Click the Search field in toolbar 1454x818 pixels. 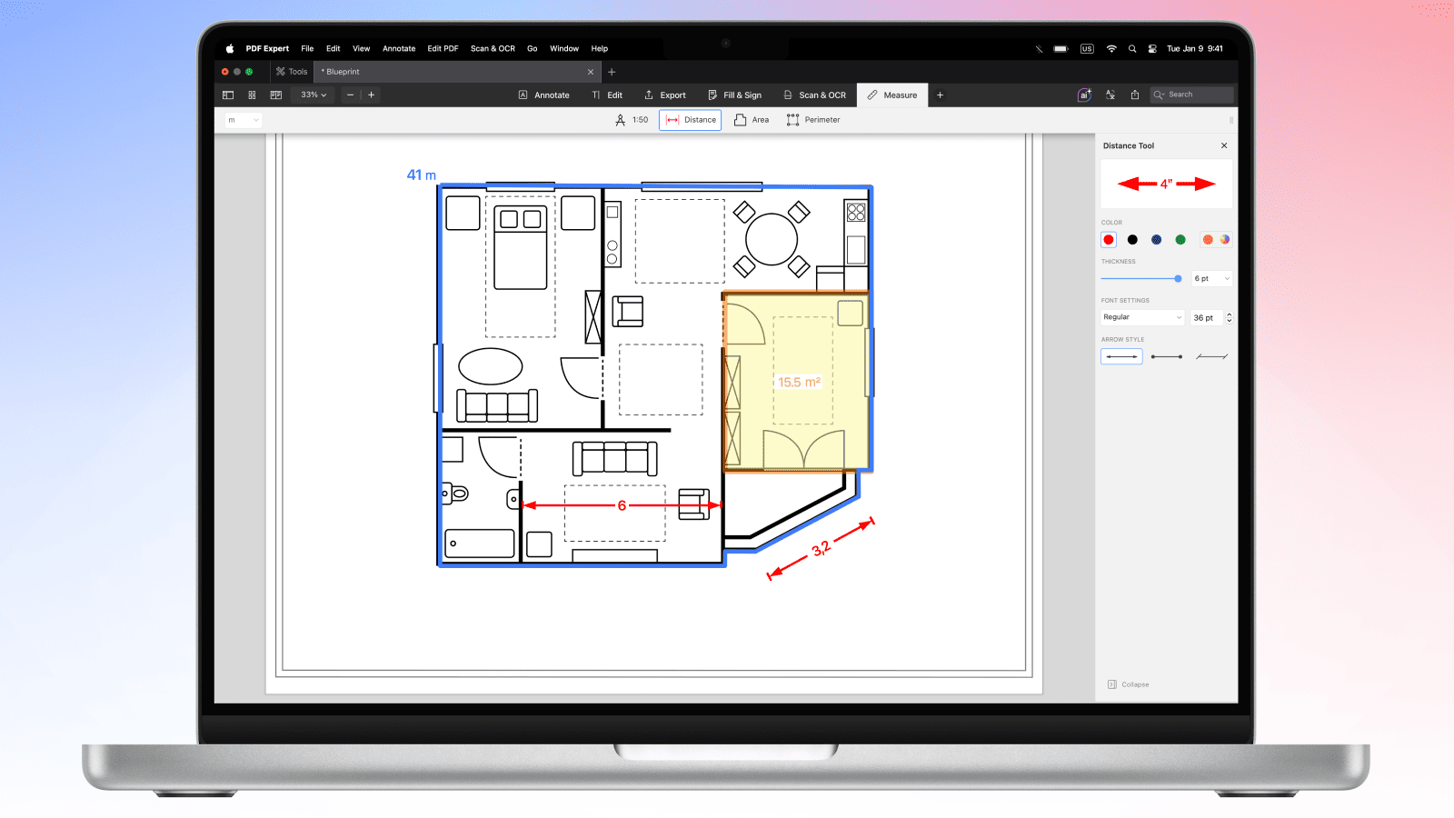[1192, 95]
